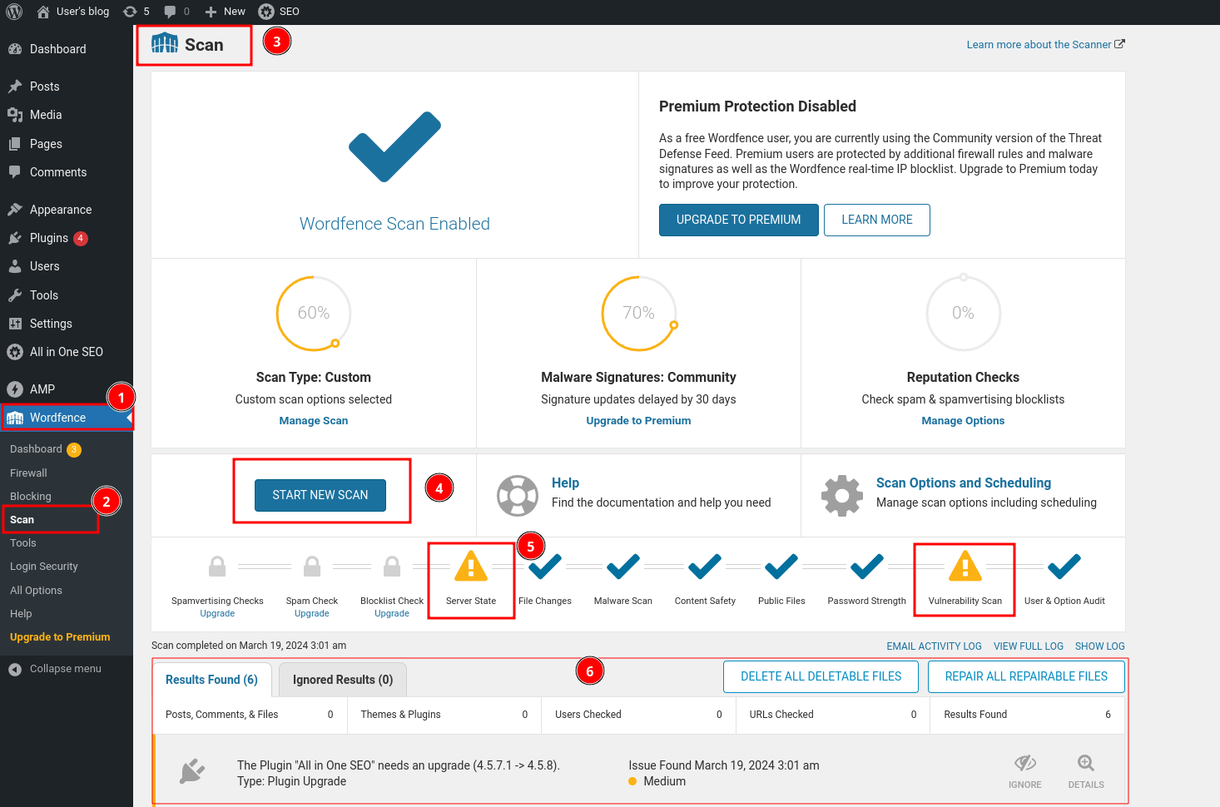The image size is (1220, 807).
Task: Switch to the Ignored Results tab
Action: (342, 680)
